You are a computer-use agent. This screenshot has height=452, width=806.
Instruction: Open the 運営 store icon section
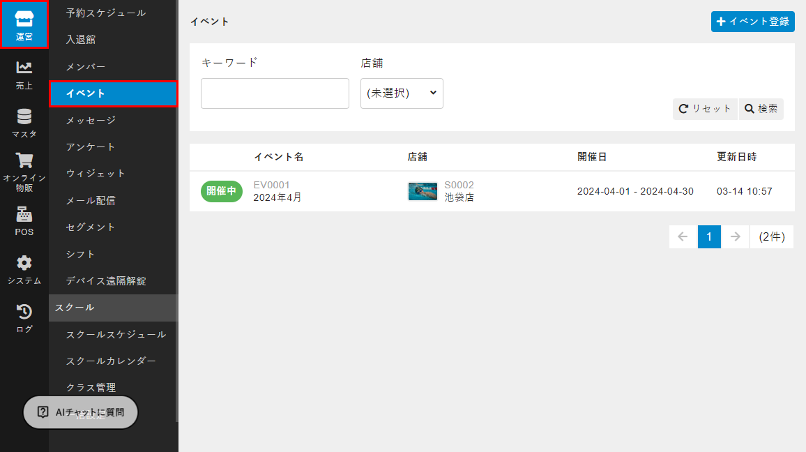[24, 25]
